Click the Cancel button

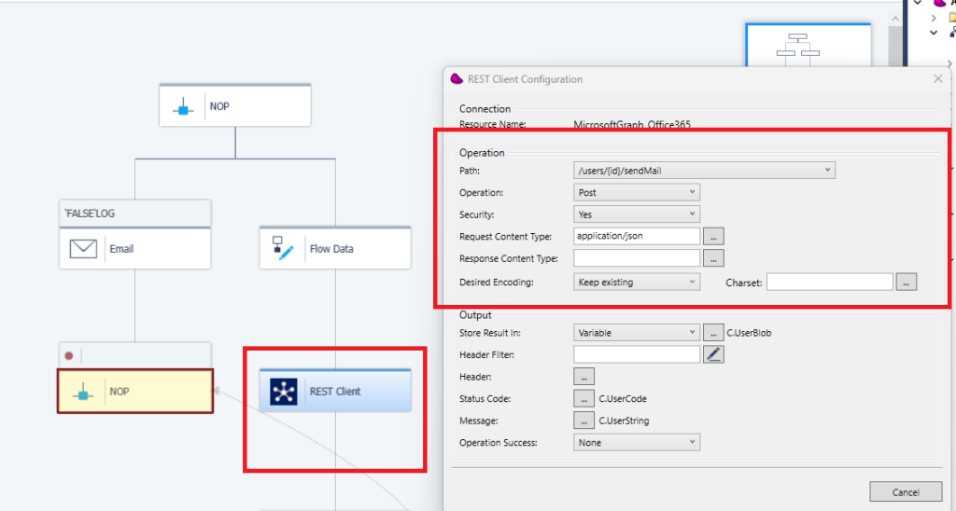(906, 492)
